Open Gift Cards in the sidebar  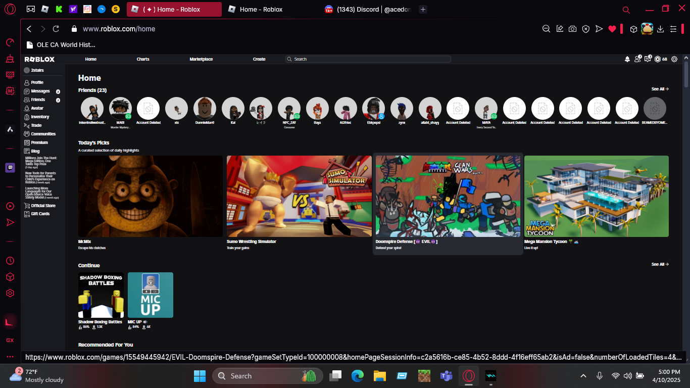[40, 214]
